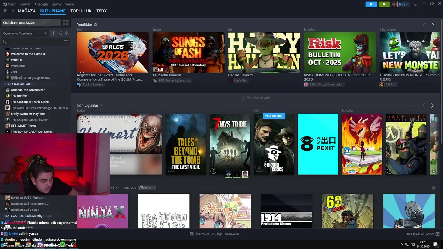The image size is (443, 249).
Task: Open the TEDY profile tab
Action: pos(101,11)
